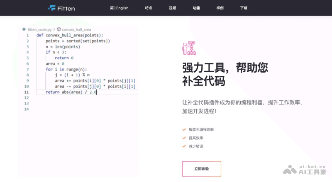Open the 样例 navigation item
The image size is (332, 182).
point(220,8)
